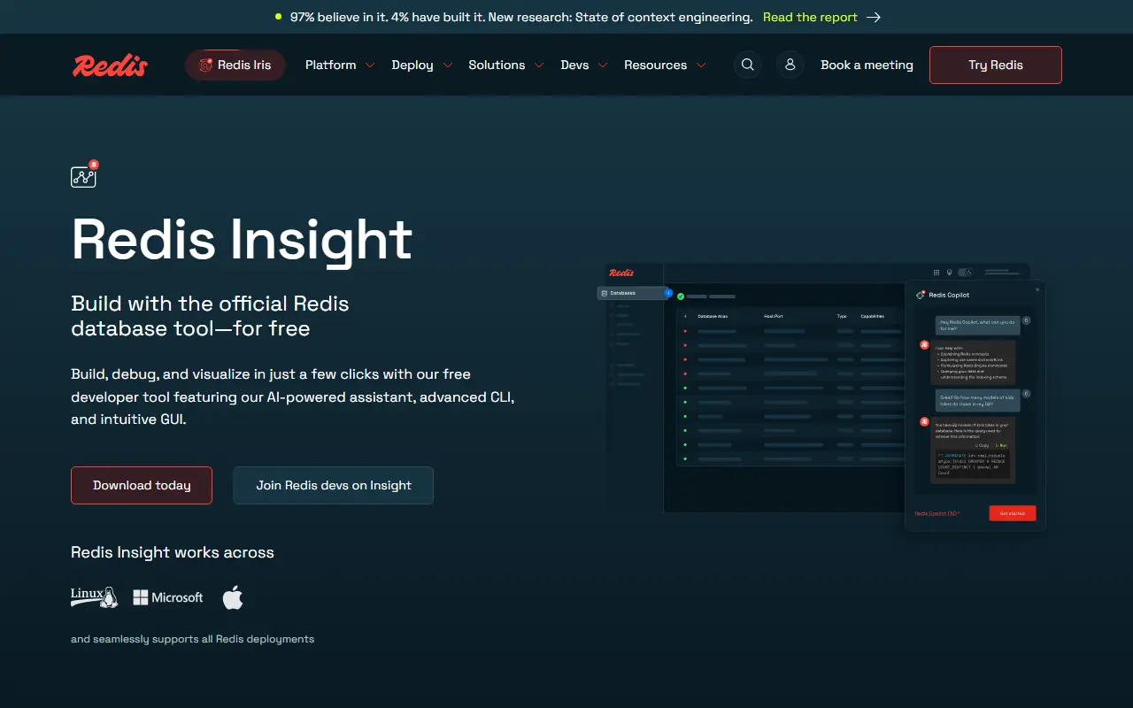Viewport: 1133px width, 708px height.
Task: Click the Apple logo
Action: (x=233, y=597)
